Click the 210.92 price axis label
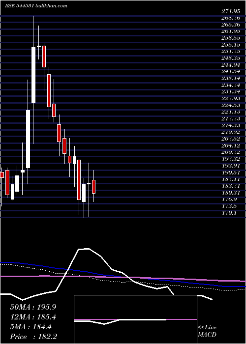 coord(230,132)
